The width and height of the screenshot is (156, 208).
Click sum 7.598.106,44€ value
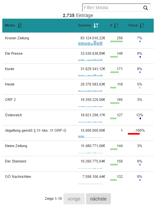tap(94, 177)
